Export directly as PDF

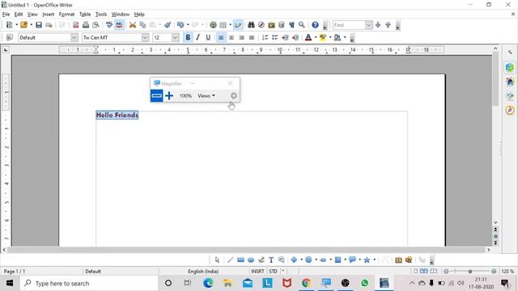pos(75,25)
